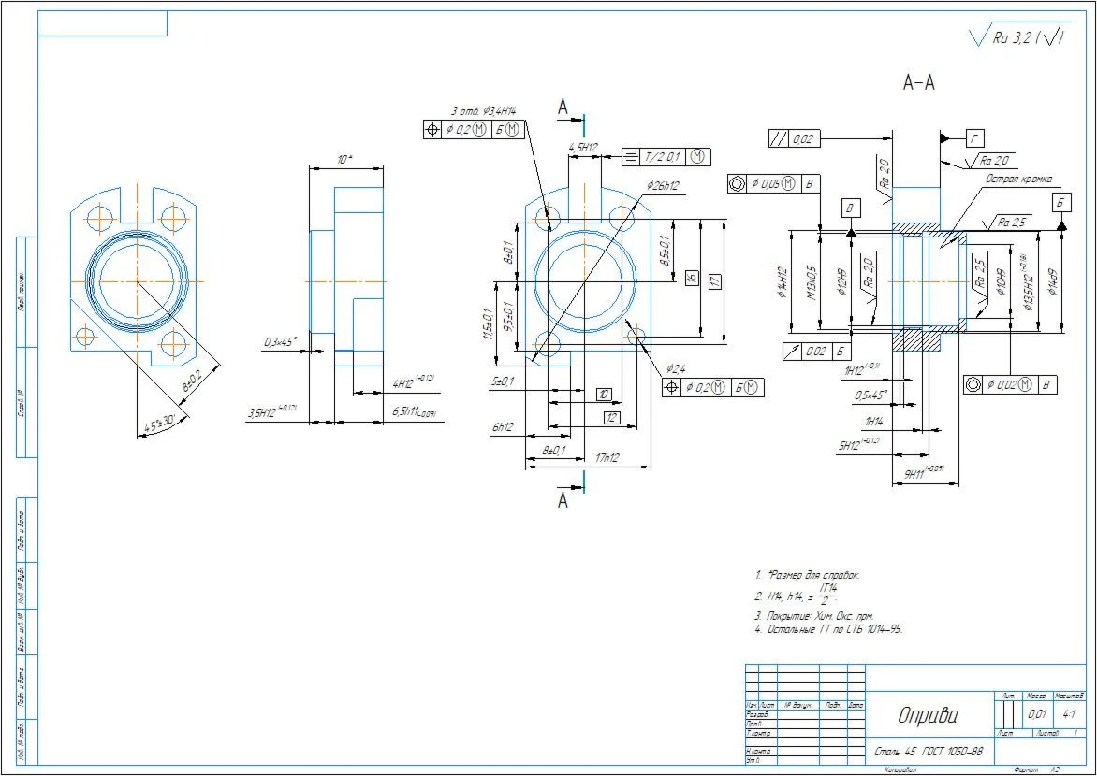Select the datum box labeled В above section
This screenshot has height=776, width=1097.
(851, 208)
